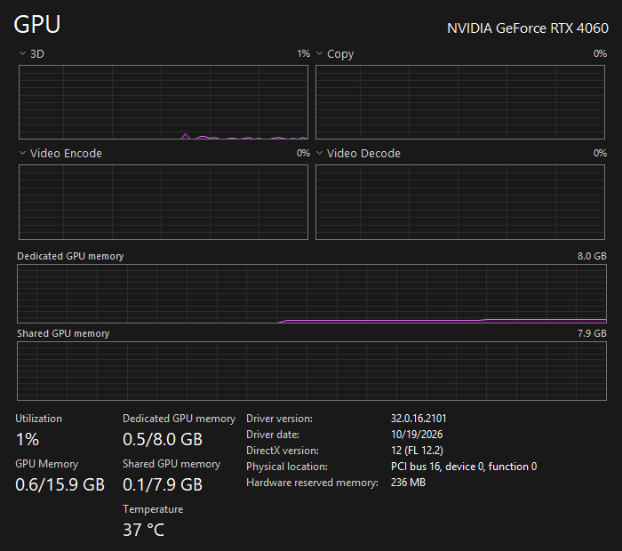Click the 0% value beside Video Encode
This screenshot has width=622, height=551.
pos(304,153)
